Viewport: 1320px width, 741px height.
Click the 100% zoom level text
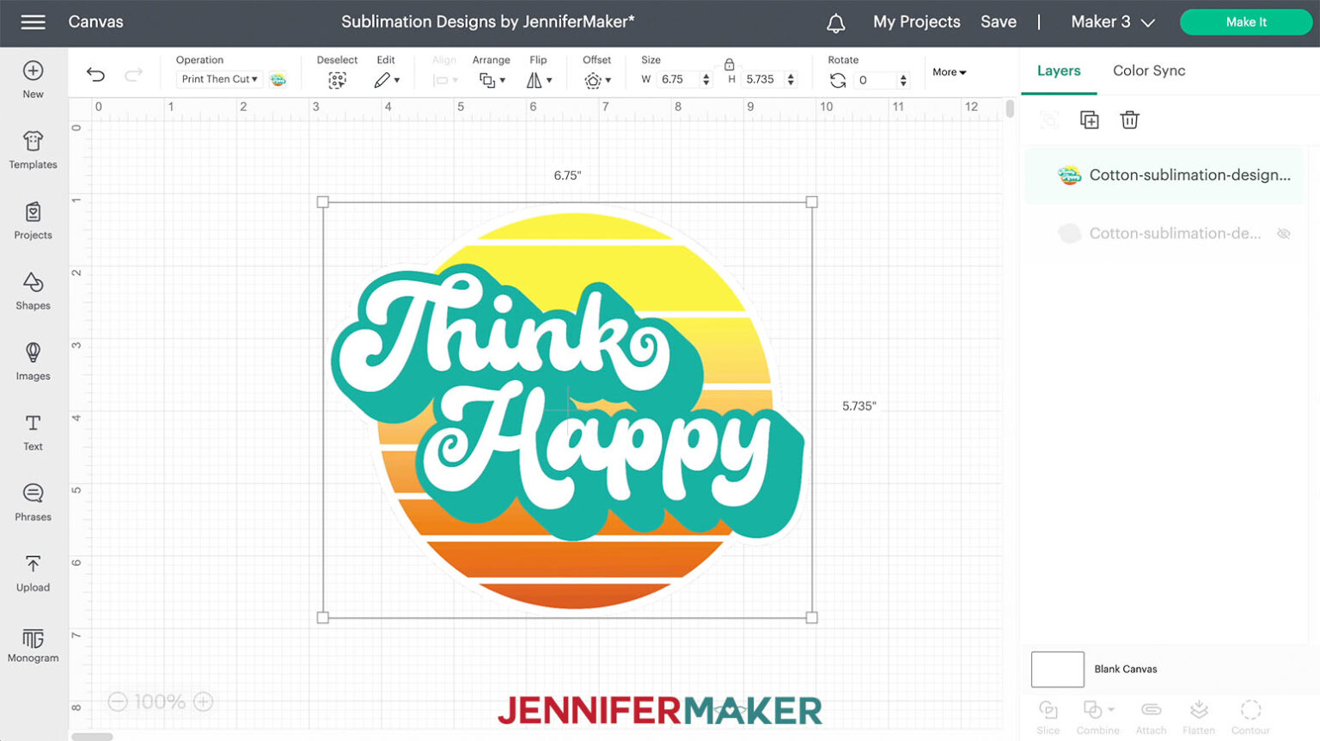coord(160,701)
